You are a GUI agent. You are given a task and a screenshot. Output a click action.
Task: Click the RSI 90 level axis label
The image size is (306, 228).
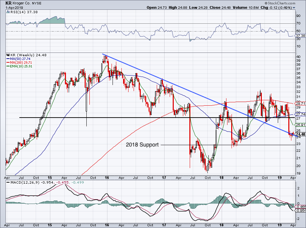(299, 16)
